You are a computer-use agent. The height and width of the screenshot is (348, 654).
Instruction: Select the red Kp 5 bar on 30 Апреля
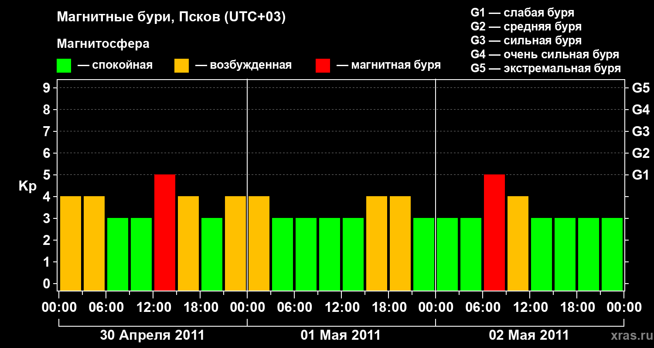[x=165, y=232]
